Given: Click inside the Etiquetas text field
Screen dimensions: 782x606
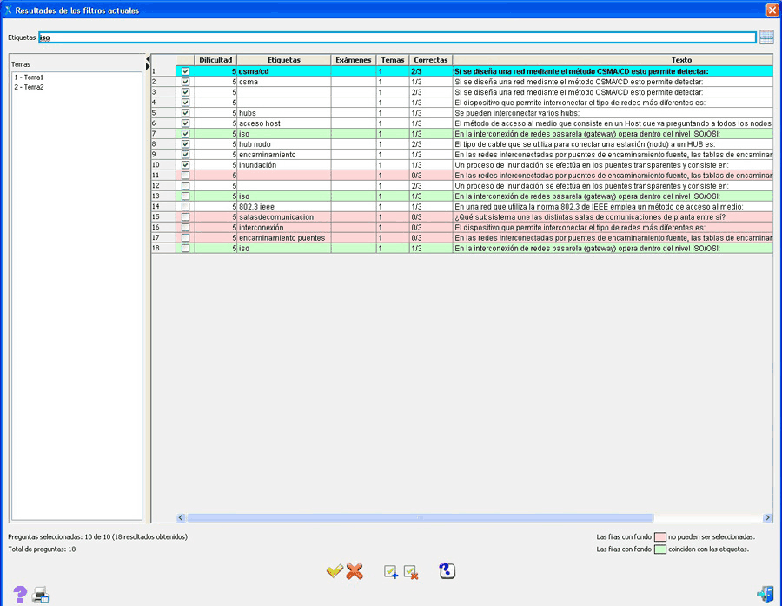Looking at the screenshot, I should click(391, 37).
